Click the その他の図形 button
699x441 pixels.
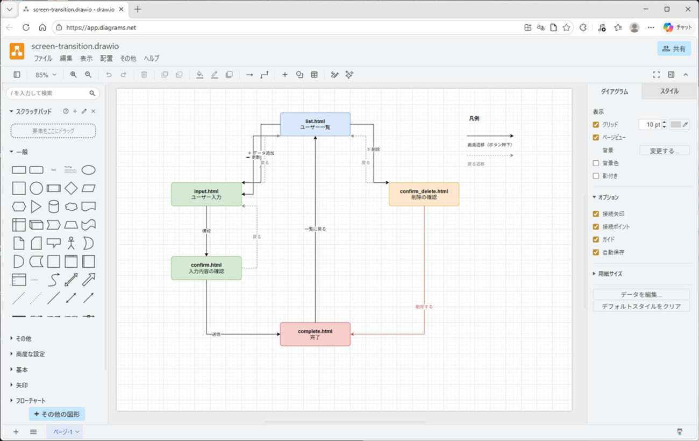point(57,414)
